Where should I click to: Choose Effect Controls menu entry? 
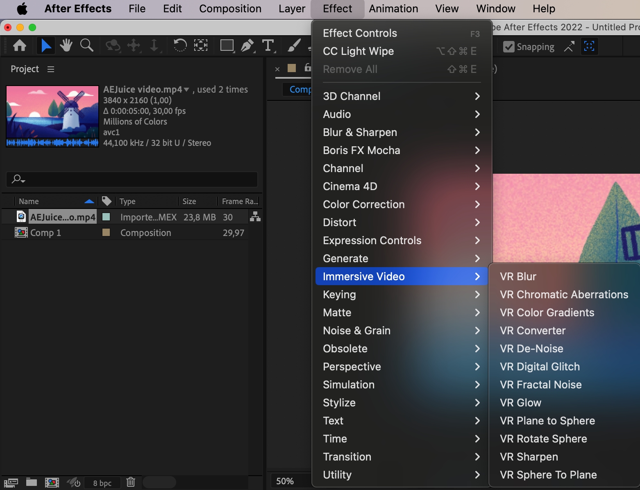coord(402,33)
